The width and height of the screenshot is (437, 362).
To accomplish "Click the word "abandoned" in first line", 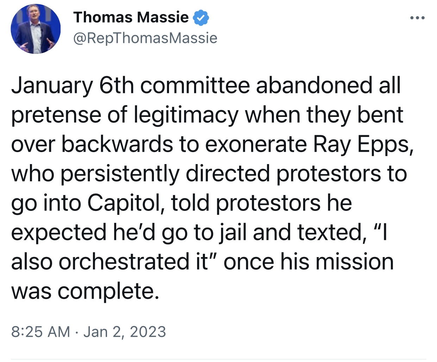I will point(314,86).
